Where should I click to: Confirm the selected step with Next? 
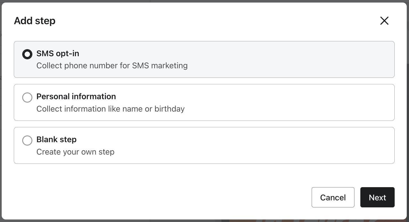point(377,197)
